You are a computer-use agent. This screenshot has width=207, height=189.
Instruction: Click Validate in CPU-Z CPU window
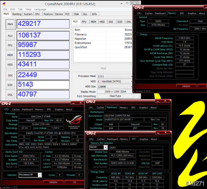tap(53, 182)
